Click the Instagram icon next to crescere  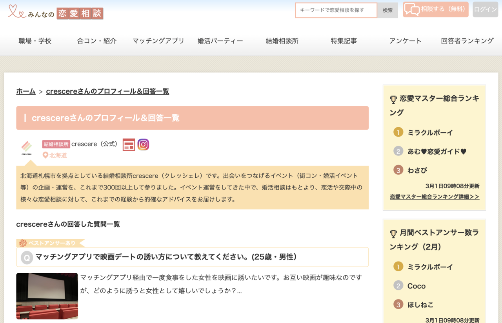pyautogui.click(x=143, y=144)
